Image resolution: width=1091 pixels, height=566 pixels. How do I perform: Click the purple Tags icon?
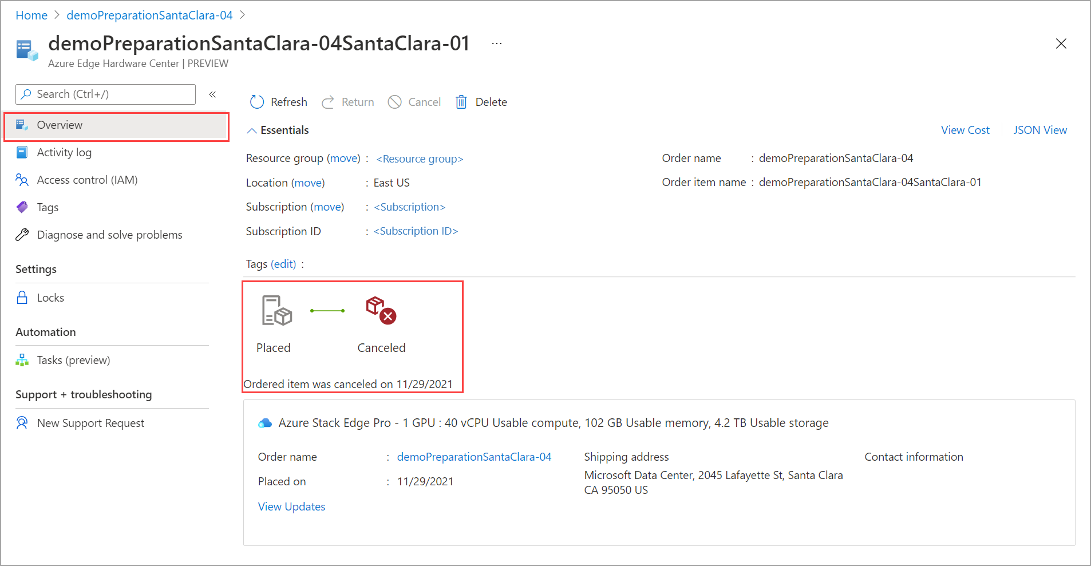(22, 207)
